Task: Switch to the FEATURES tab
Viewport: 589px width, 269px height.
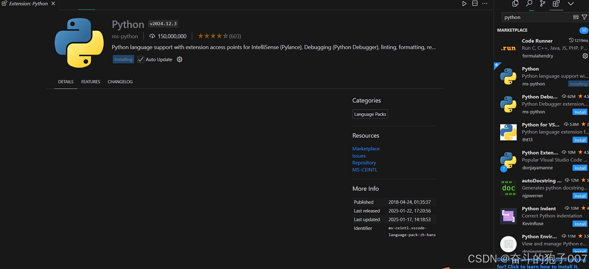Action: (x=91, y=82)
